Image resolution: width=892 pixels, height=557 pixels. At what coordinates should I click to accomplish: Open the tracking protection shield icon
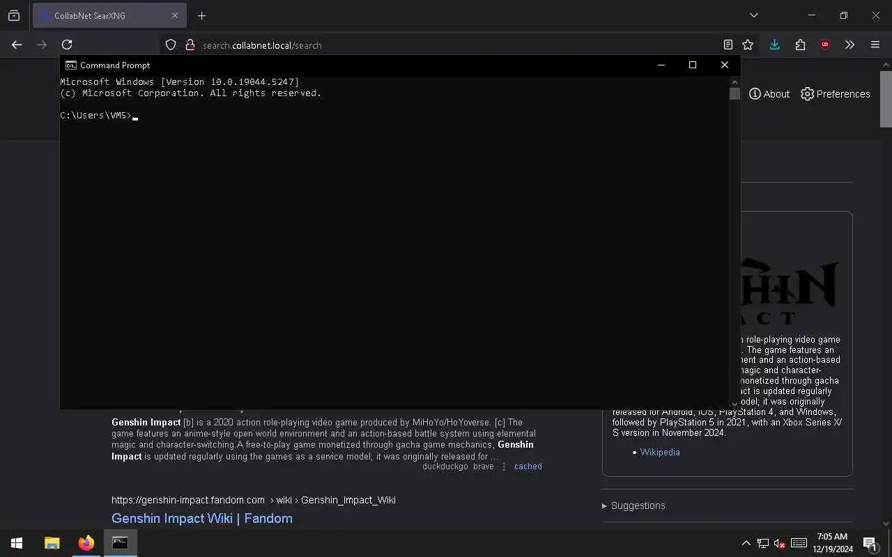click(171, 45)
